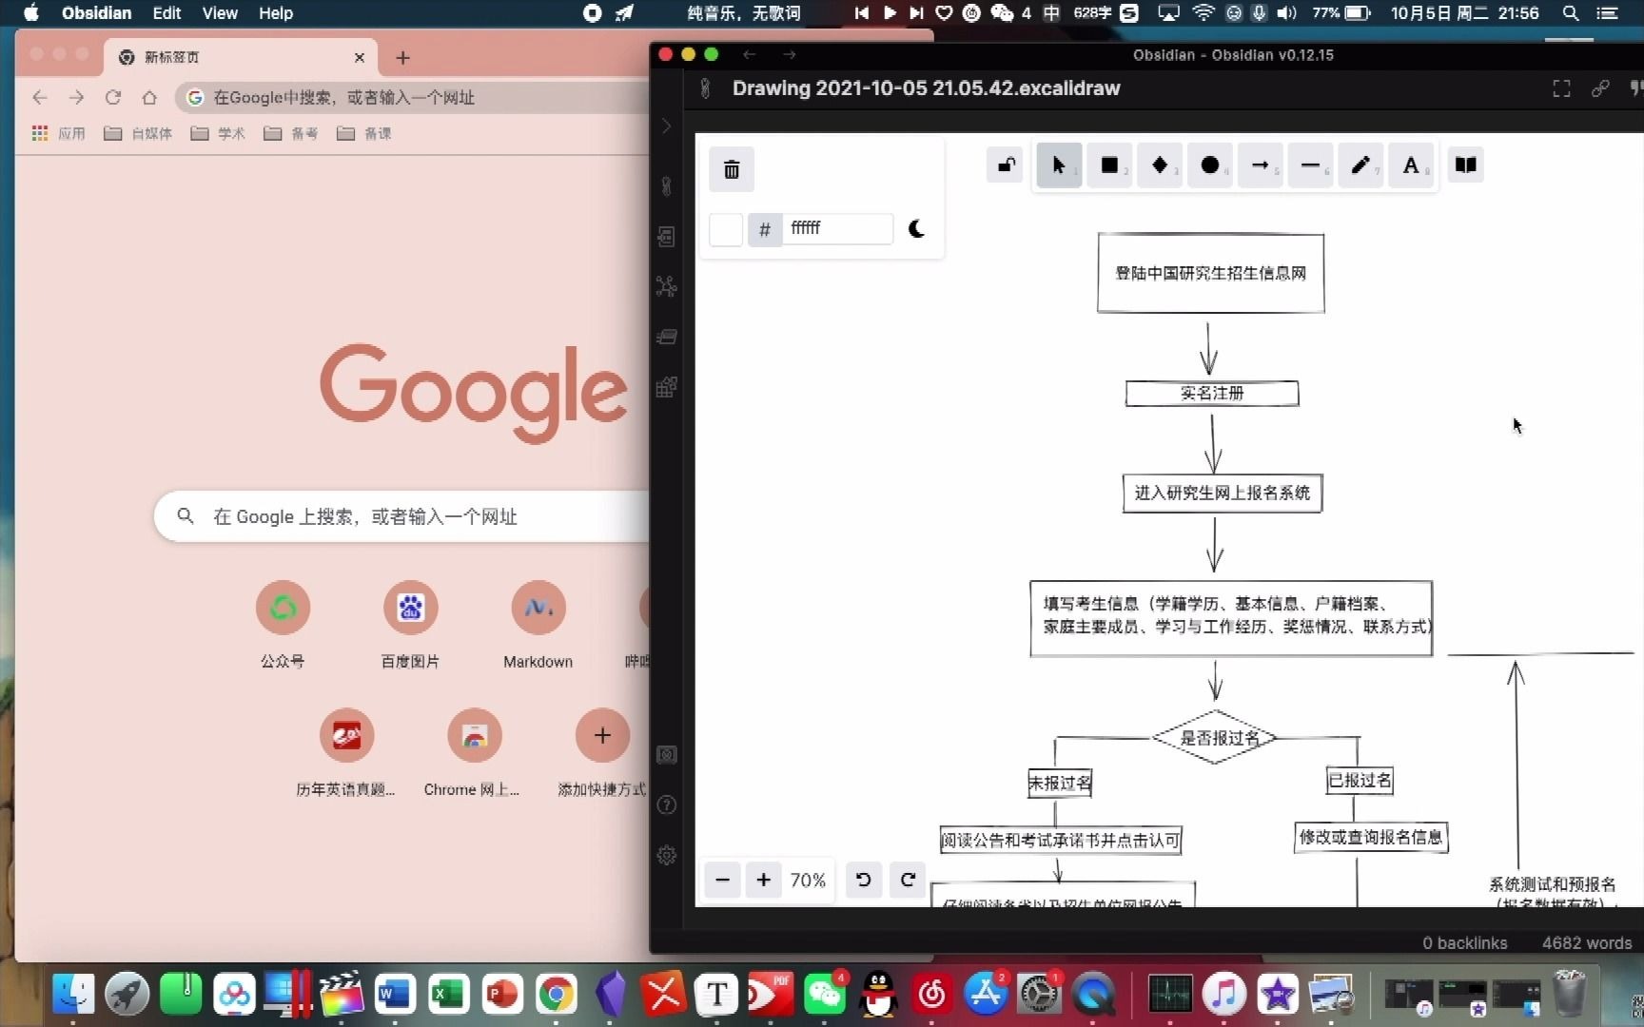Select the arrow drawing tool

point(1261,165)
